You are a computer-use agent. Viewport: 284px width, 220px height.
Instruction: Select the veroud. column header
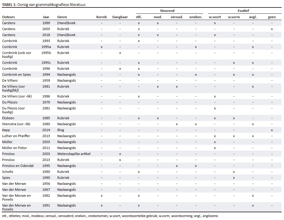(176, 17)
